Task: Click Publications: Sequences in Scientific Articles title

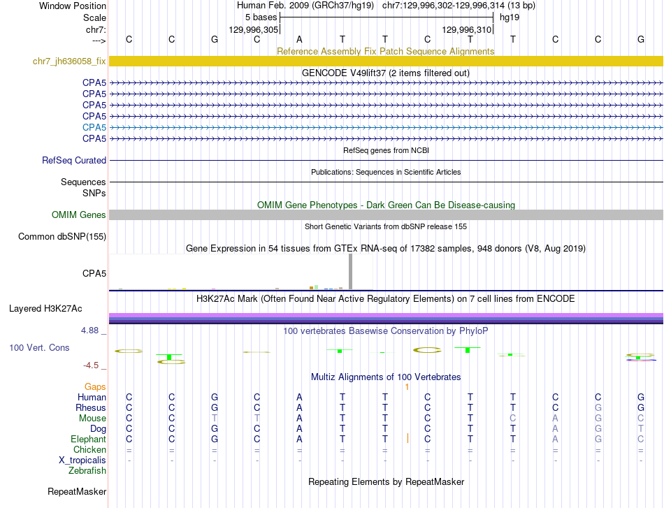Action: (386, 172)
